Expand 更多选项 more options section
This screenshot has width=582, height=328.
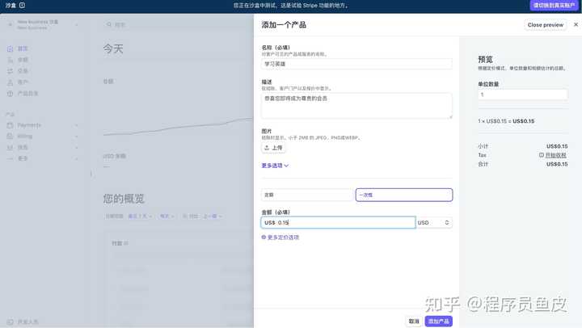click(x=275, y=166)
